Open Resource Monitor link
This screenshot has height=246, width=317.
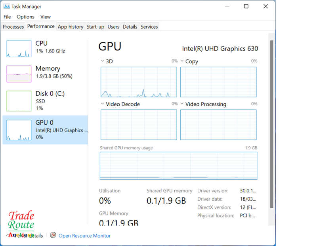pos(84,236)
